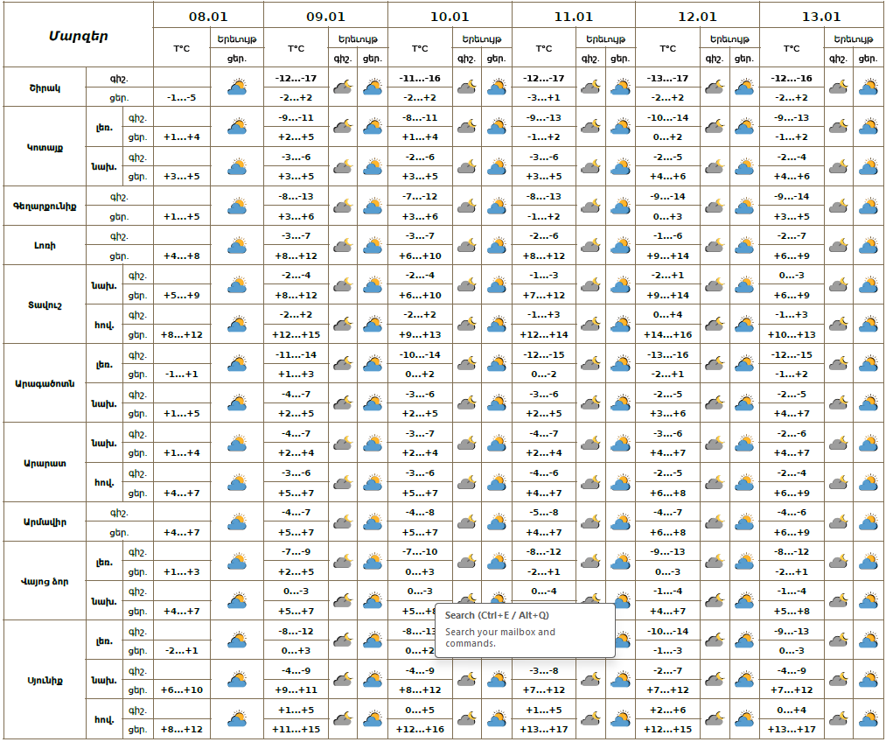
Task: Click Լոռի daytime weather icon for 10.01
Action: 496,246
